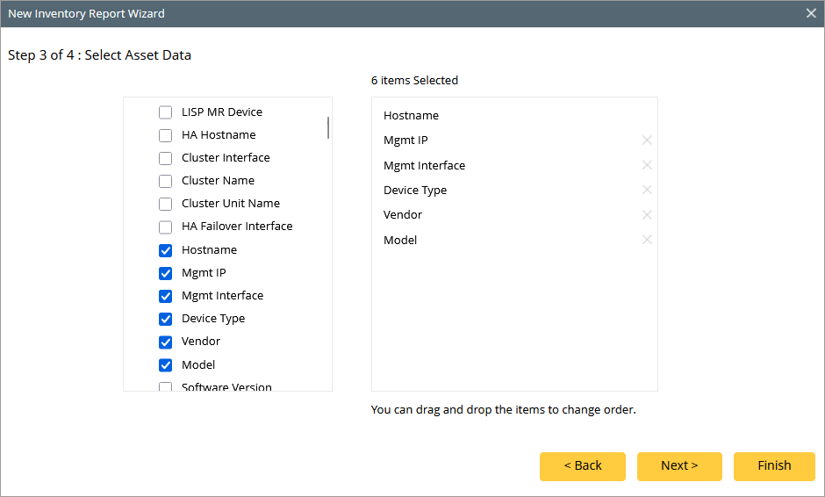Tick the Cluster Name checkbox
Screen dimensions: 825x497
pyautogui.click(x=165, y=181)
